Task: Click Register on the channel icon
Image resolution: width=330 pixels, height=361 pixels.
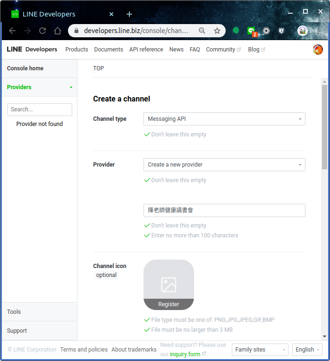Action: tap(169, 304)
